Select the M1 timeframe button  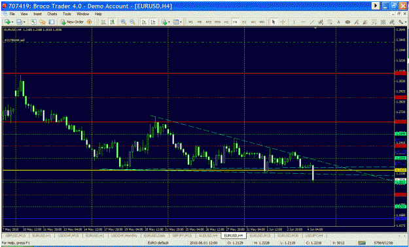tap(190, 22)
